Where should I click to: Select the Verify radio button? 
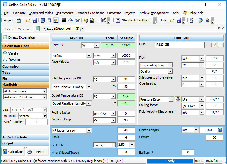pos(5,53)
